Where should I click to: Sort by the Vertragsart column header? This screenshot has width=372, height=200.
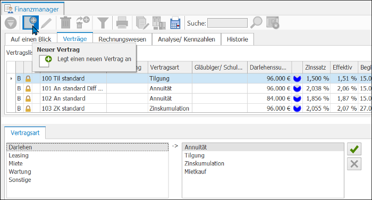point(170,68)
